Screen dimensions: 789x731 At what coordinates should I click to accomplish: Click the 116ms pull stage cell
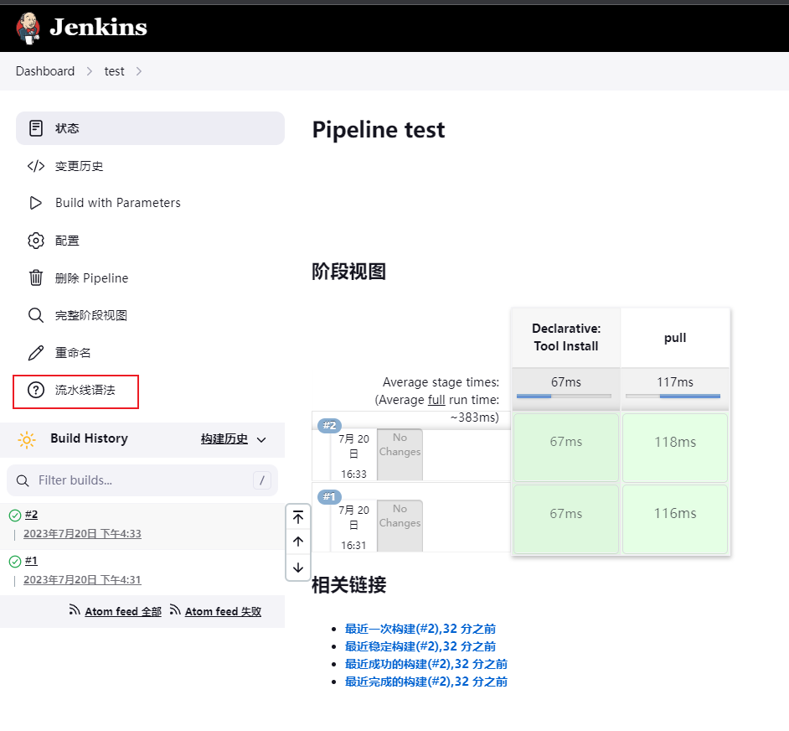click(x=675, y=519)
